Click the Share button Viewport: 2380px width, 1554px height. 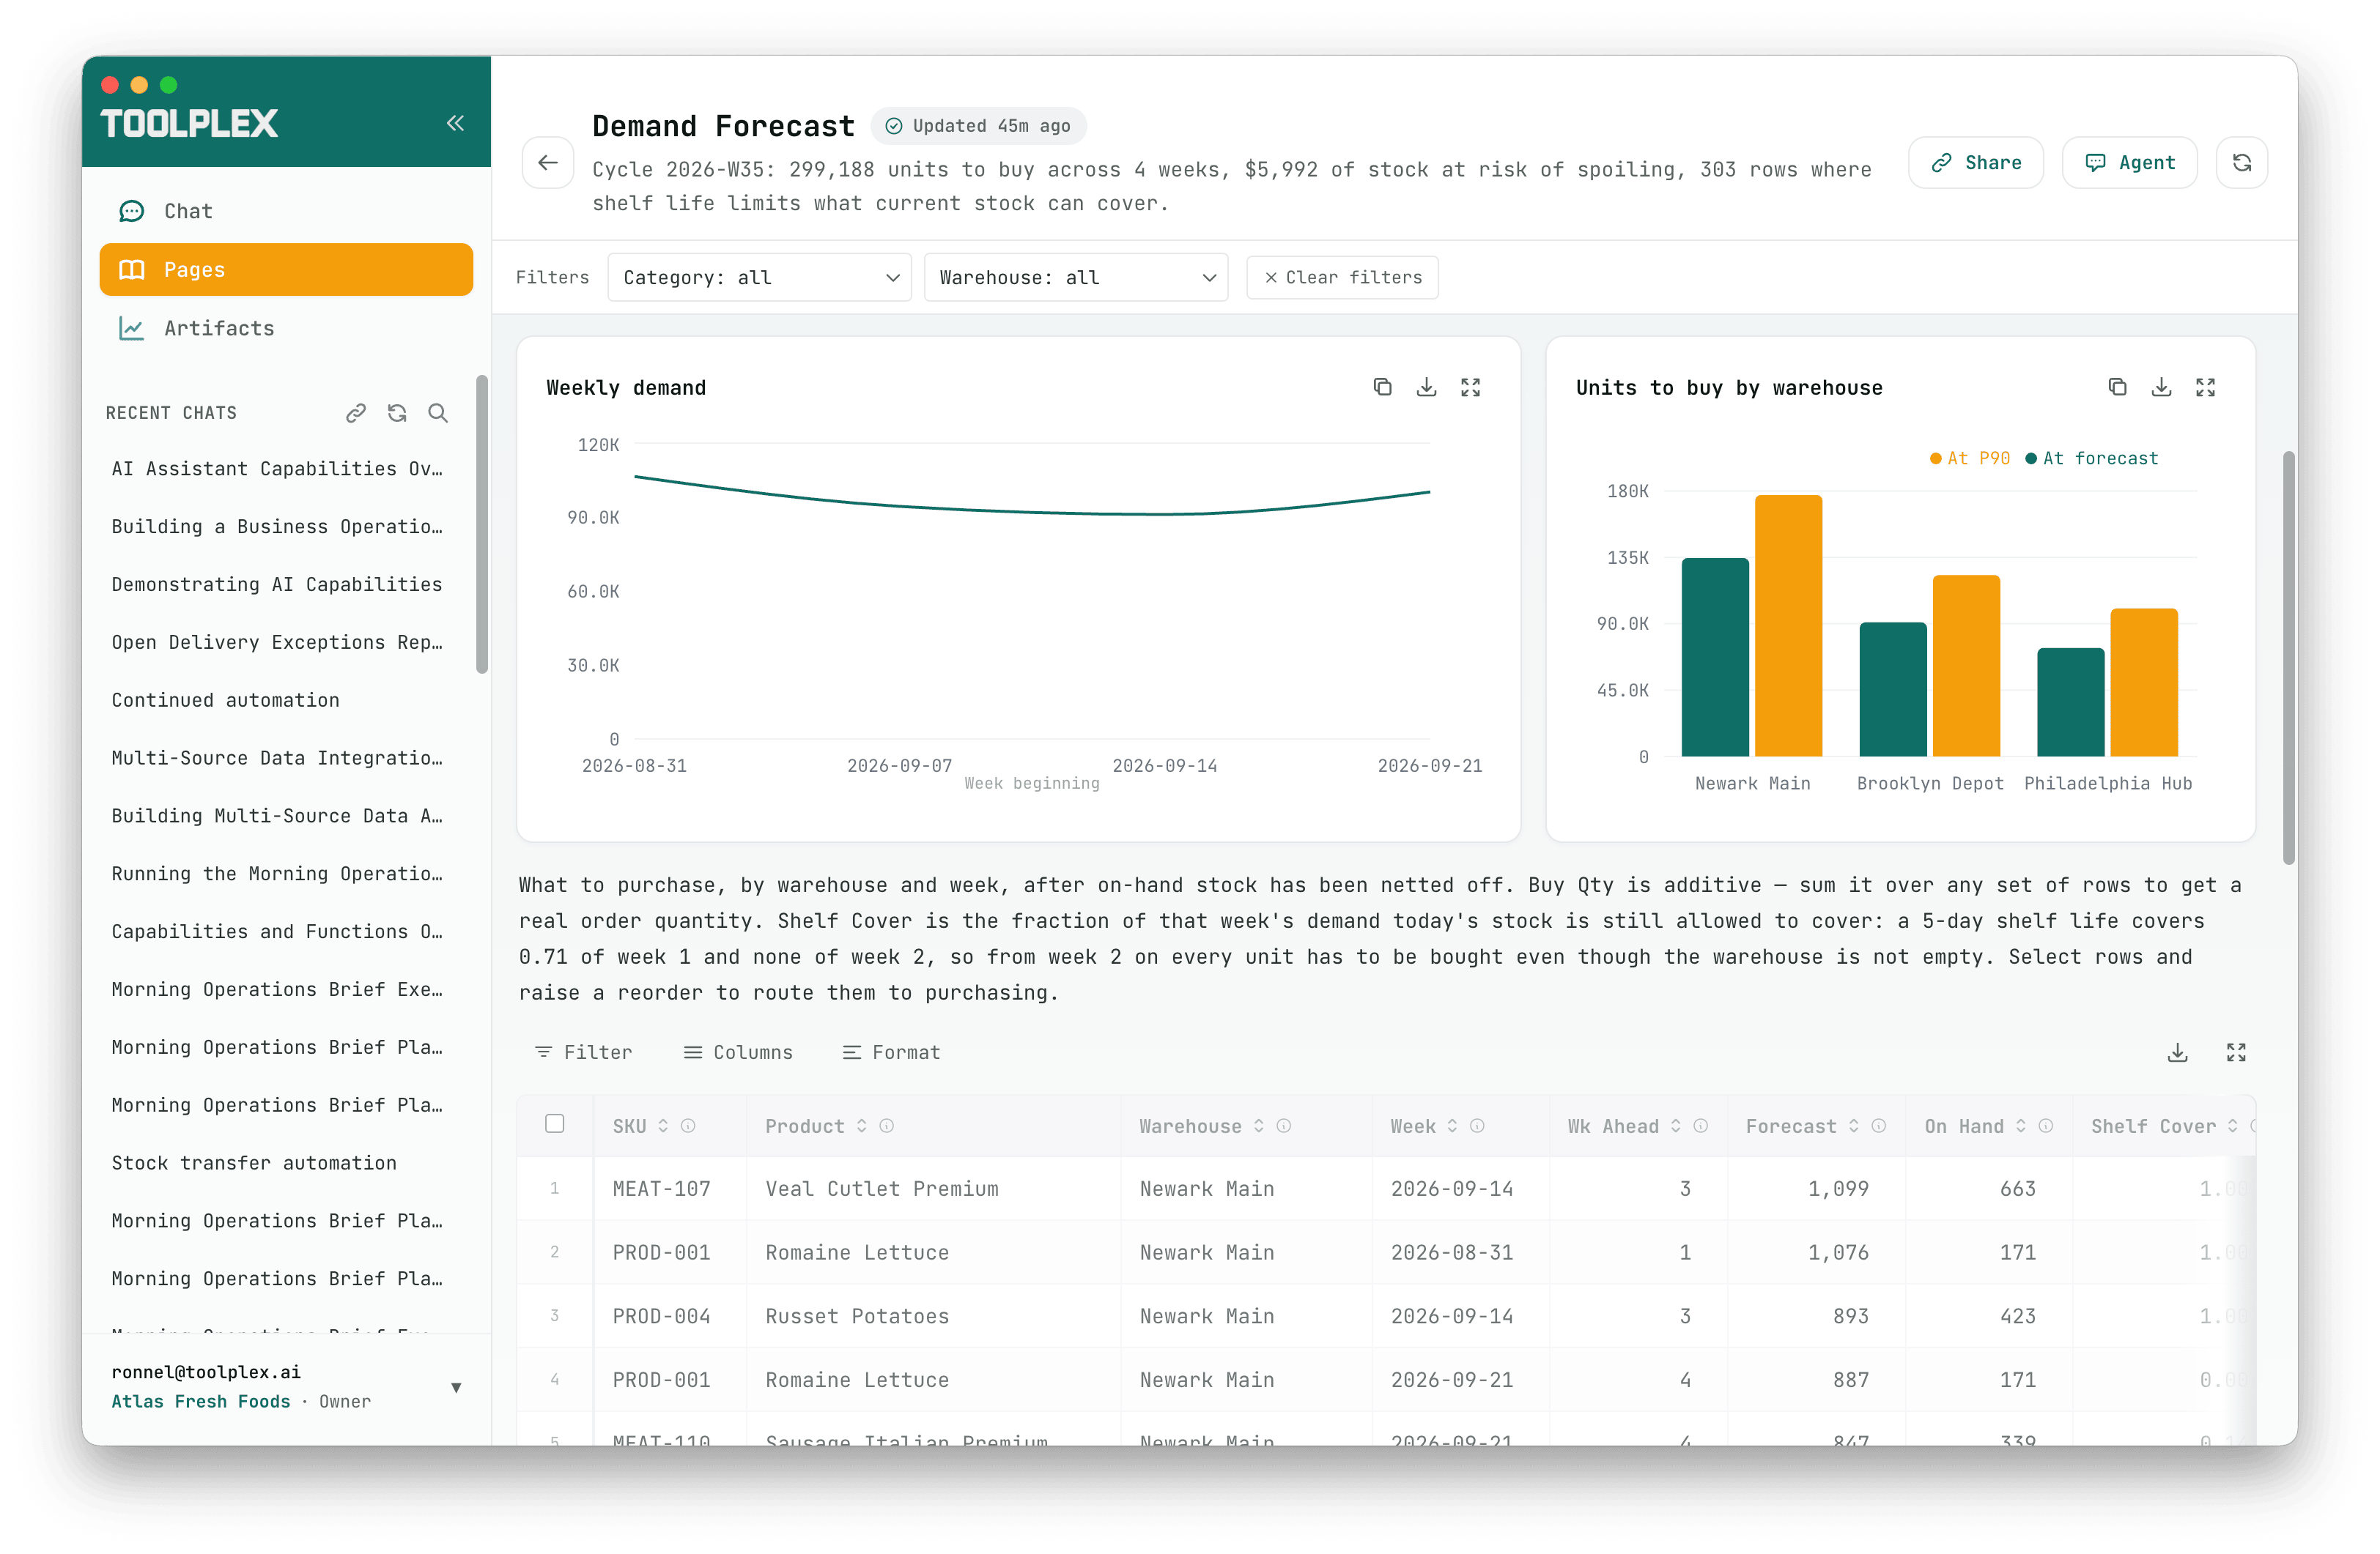click(1975, 162)
